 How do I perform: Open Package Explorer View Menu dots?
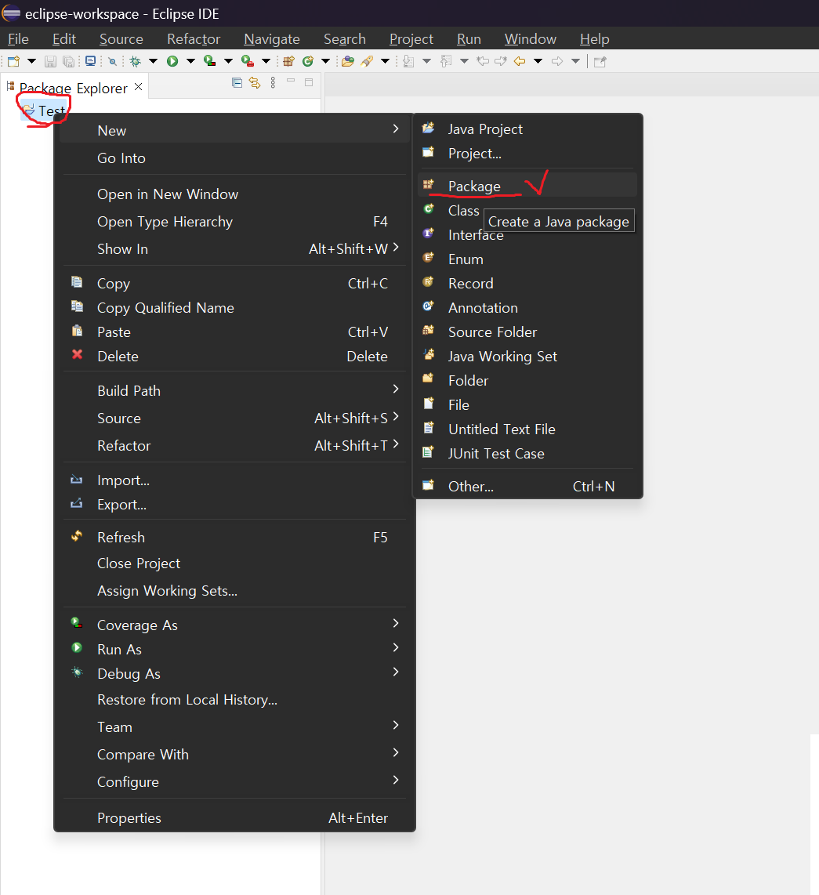(x=273, y=83)
